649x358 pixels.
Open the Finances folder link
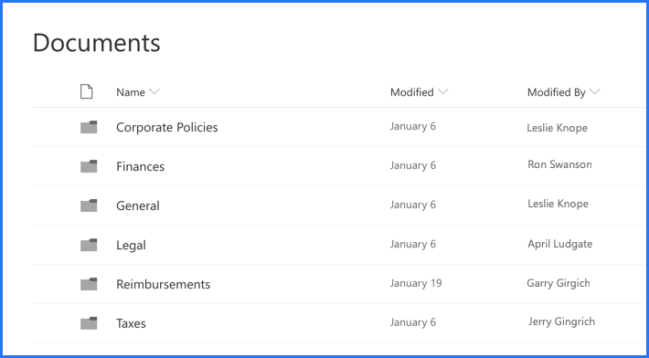tap(141, 166)
